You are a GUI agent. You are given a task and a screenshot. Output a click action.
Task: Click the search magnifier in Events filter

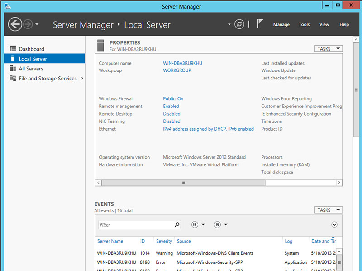tap(177, 224)
